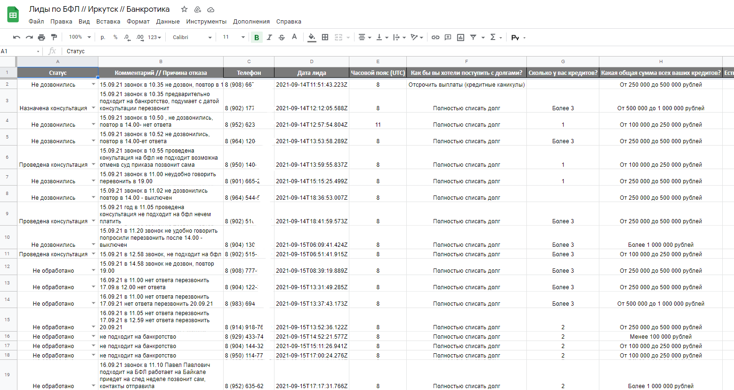Screen dimensions: 734x390
Task: Select column F header
Action: (467, 62)
